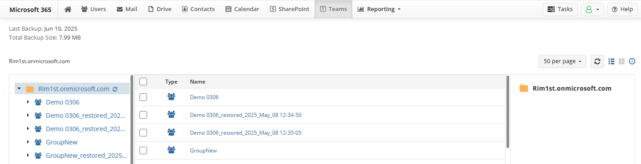
Task: Go to the Home icon
Action: [68, 9]
